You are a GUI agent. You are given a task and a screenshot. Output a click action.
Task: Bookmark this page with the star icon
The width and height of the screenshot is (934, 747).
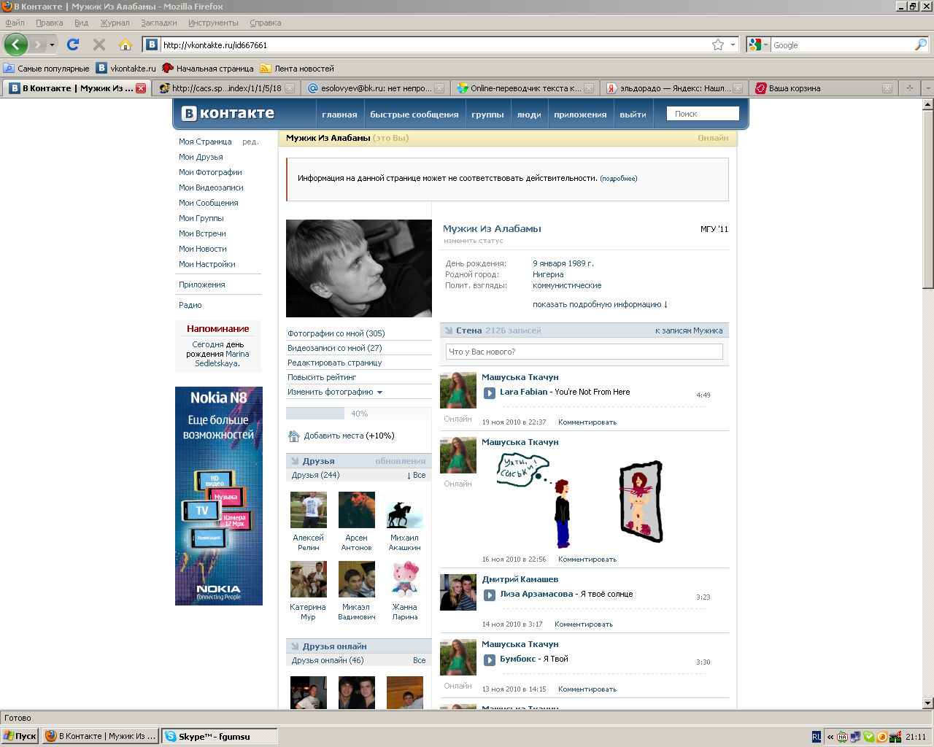point(718,44)
